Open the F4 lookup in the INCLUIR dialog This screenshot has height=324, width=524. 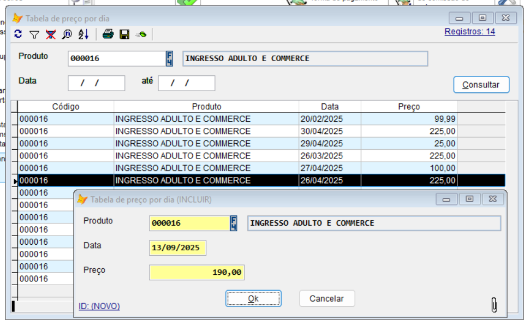(234, 223)
